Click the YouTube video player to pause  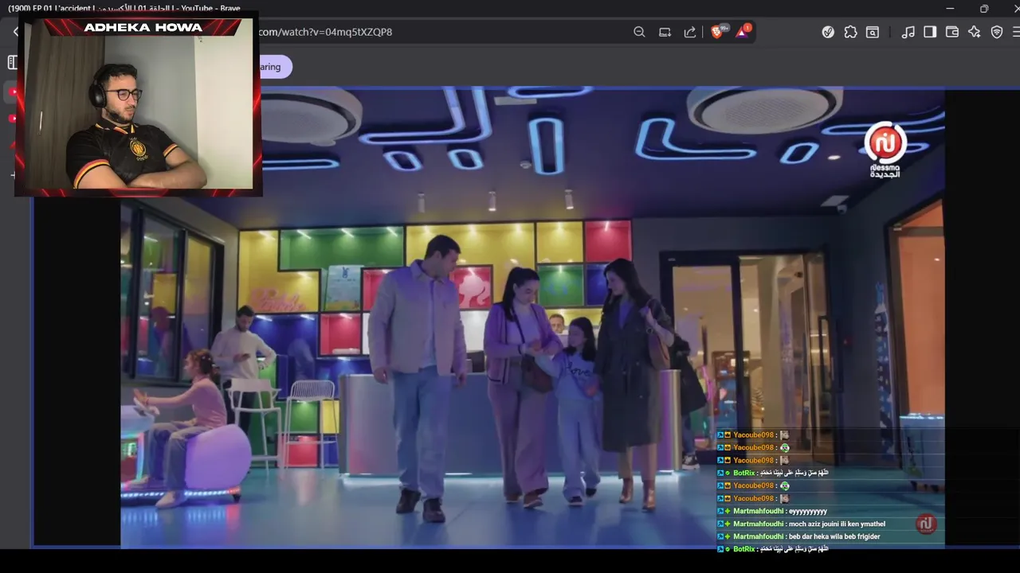coord(532,318)
